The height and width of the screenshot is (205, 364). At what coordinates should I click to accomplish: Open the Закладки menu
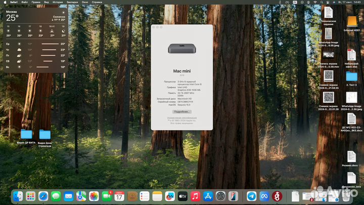click(x=72, y=2)
